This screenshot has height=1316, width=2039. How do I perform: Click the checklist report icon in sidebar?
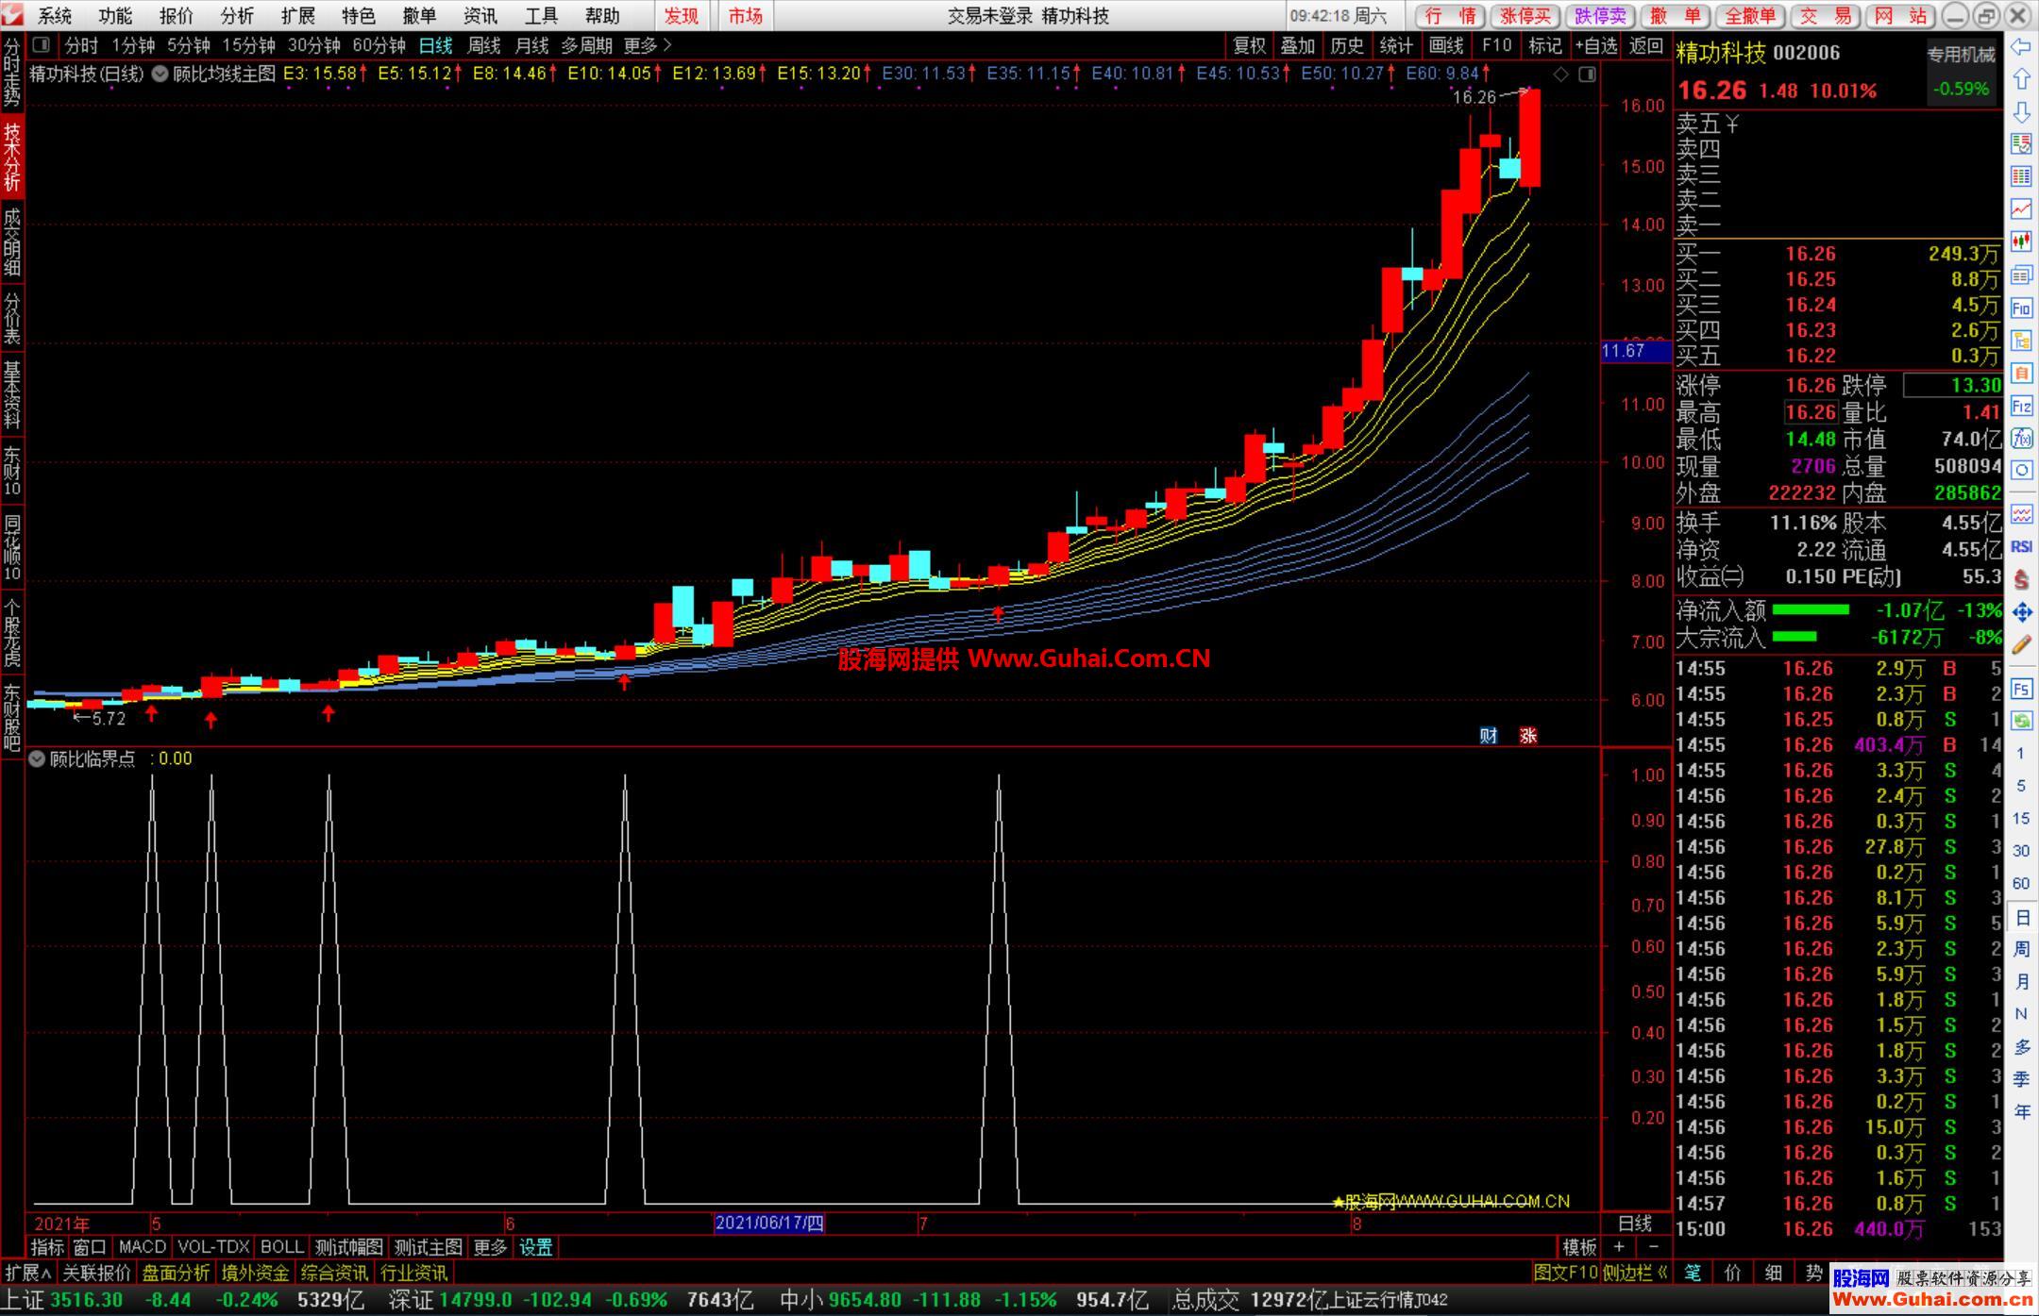[x=2021, y=143]
